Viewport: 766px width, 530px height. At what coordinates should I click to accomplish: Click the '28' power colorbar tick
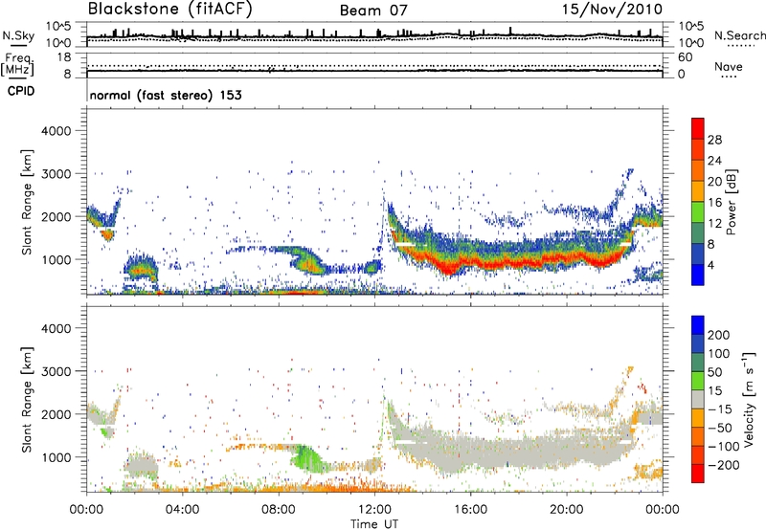coord(714,140)
